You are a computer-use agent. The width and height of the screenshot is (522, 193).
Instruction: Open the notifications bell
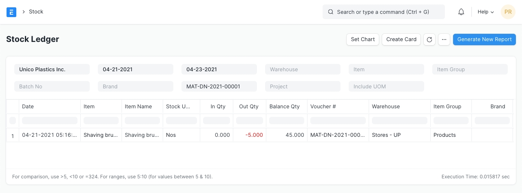tap(461, 12)
